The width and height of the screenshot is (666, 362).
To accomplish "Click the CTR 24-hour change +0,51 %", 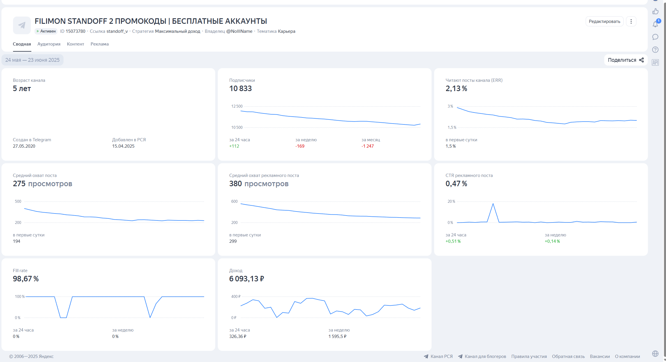I will coord(453,241).
